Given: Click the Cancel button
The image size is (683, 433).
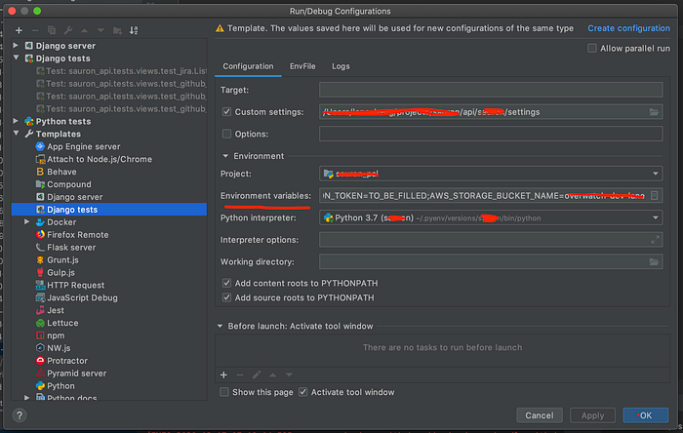Looking at the screenshot, I should [x=540, y=415].
